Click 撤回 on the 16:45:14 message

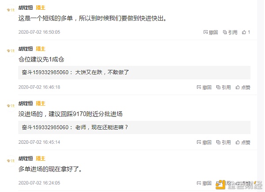click(x=204, y=142)
